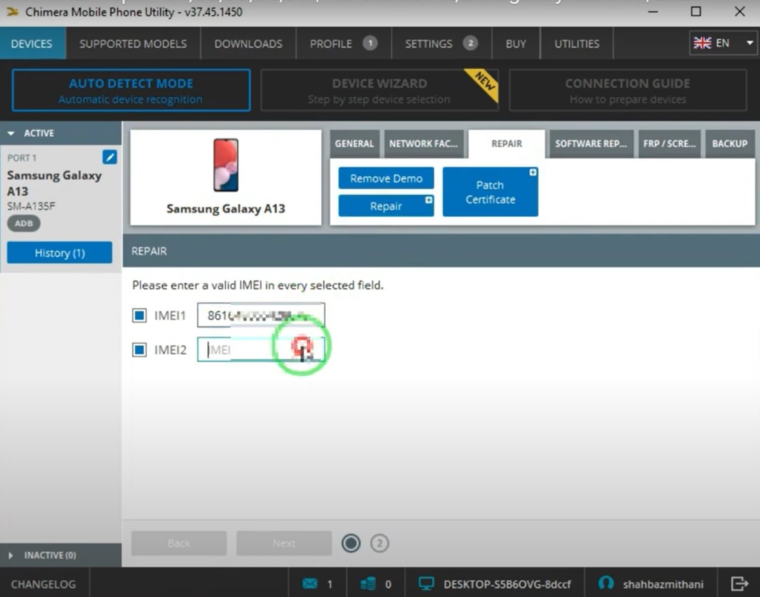The height and width of the screenshot is (597, 760).
Task: Select AUTO DETECT MODE
Action: 131,90
